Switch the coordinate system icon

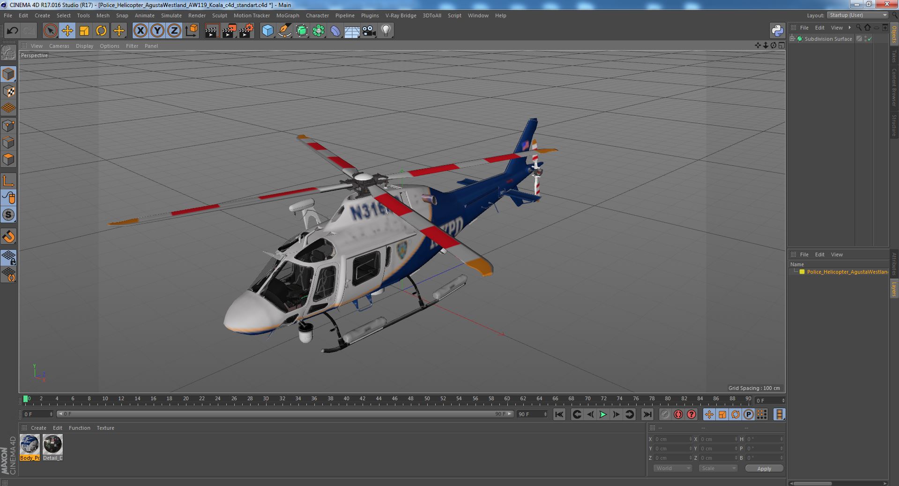(192, 31)
